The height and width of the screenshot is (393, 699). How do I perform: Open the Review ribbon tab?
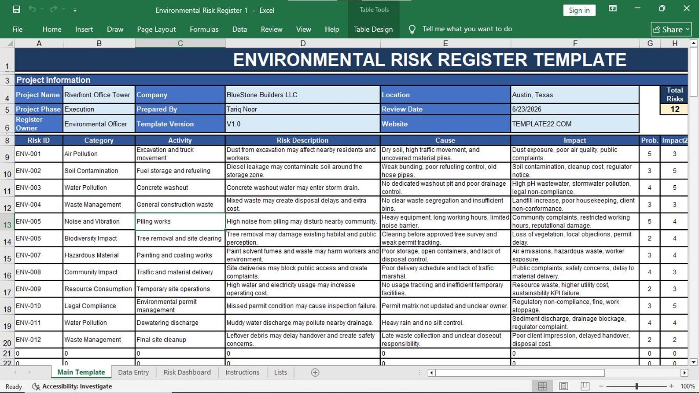272,29
